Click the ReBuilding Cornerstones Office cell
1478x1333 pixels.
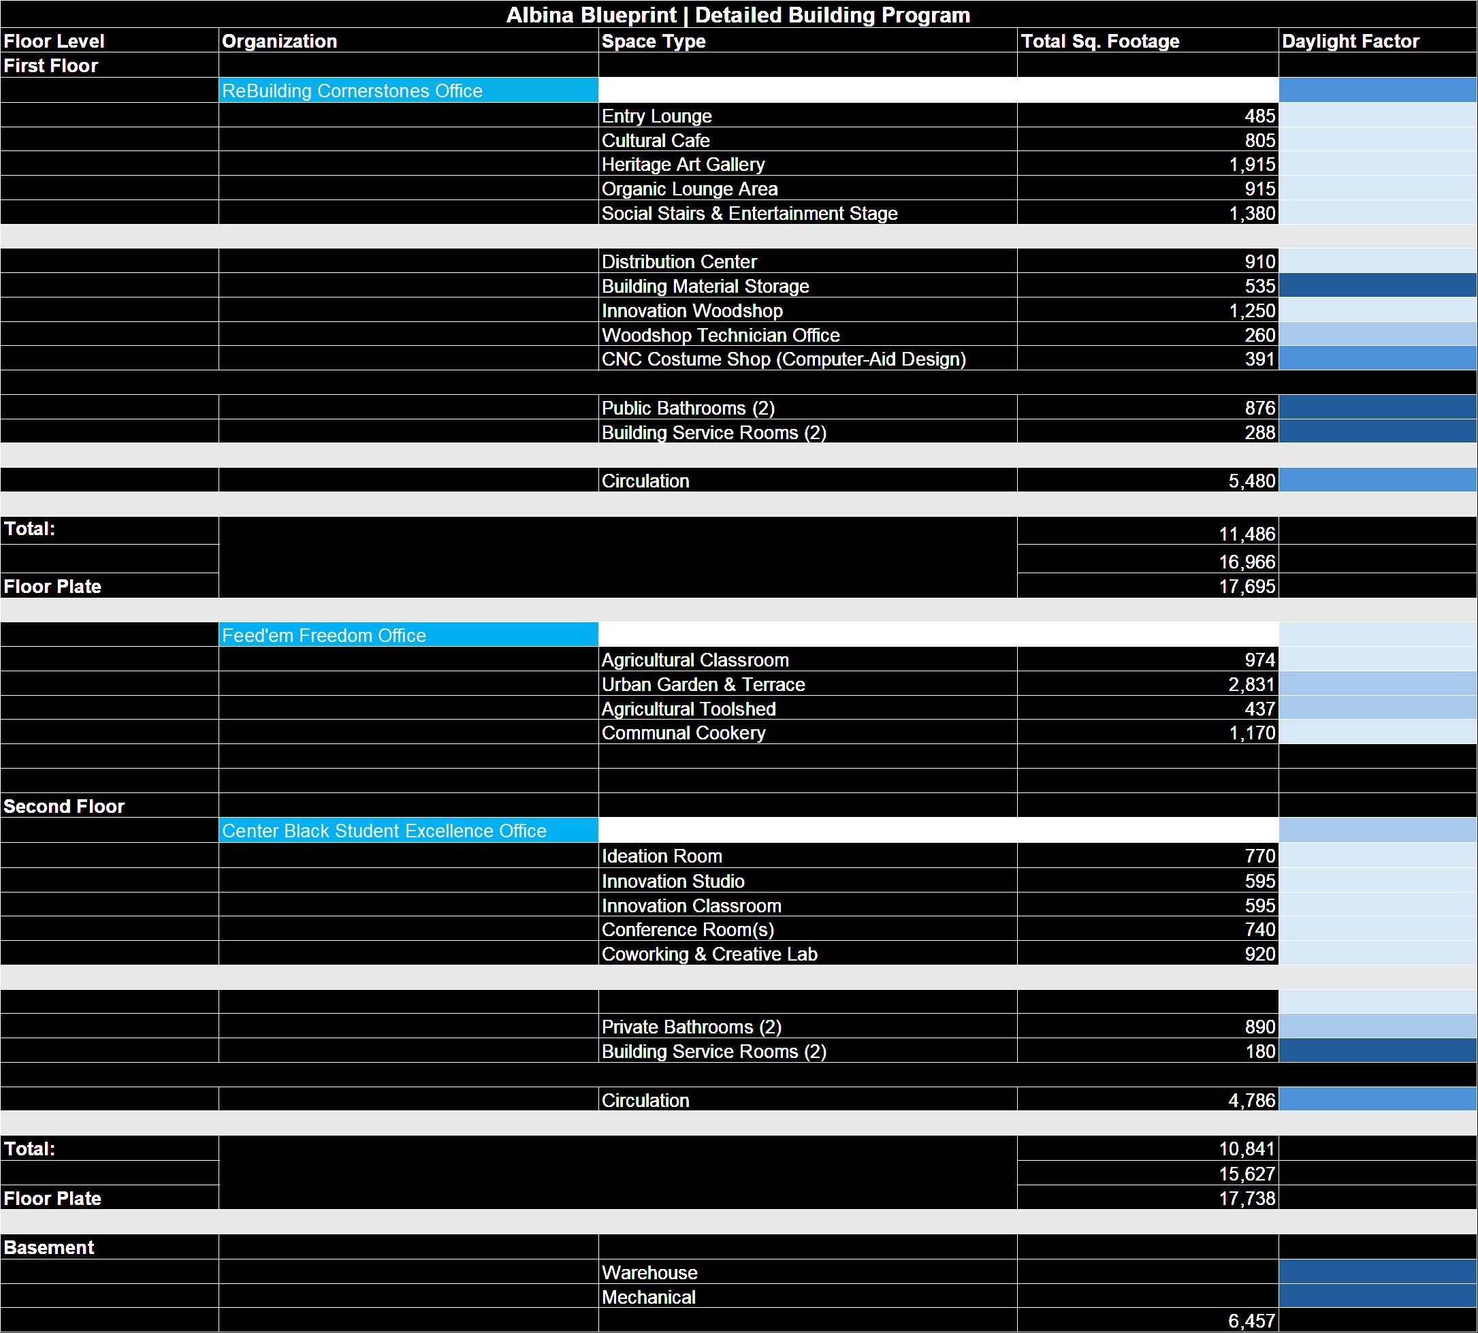pyautogui.click(x=408, y=91)
